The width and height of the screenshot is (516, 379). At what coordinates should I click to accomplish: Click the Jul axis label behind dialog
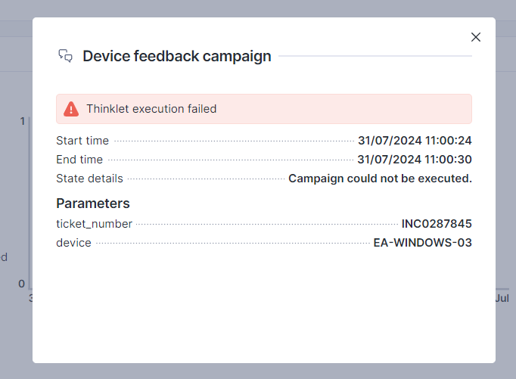coord(502,298)
